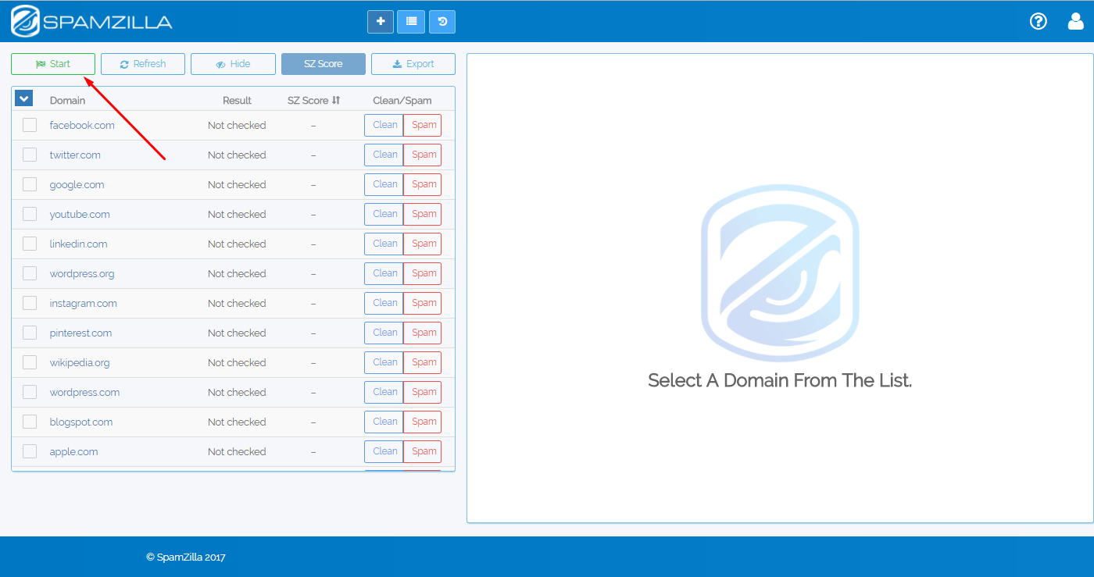Viewport: 1094px width, 577px height.
Task: Open the history clock icon button
Action: point(442,22)
